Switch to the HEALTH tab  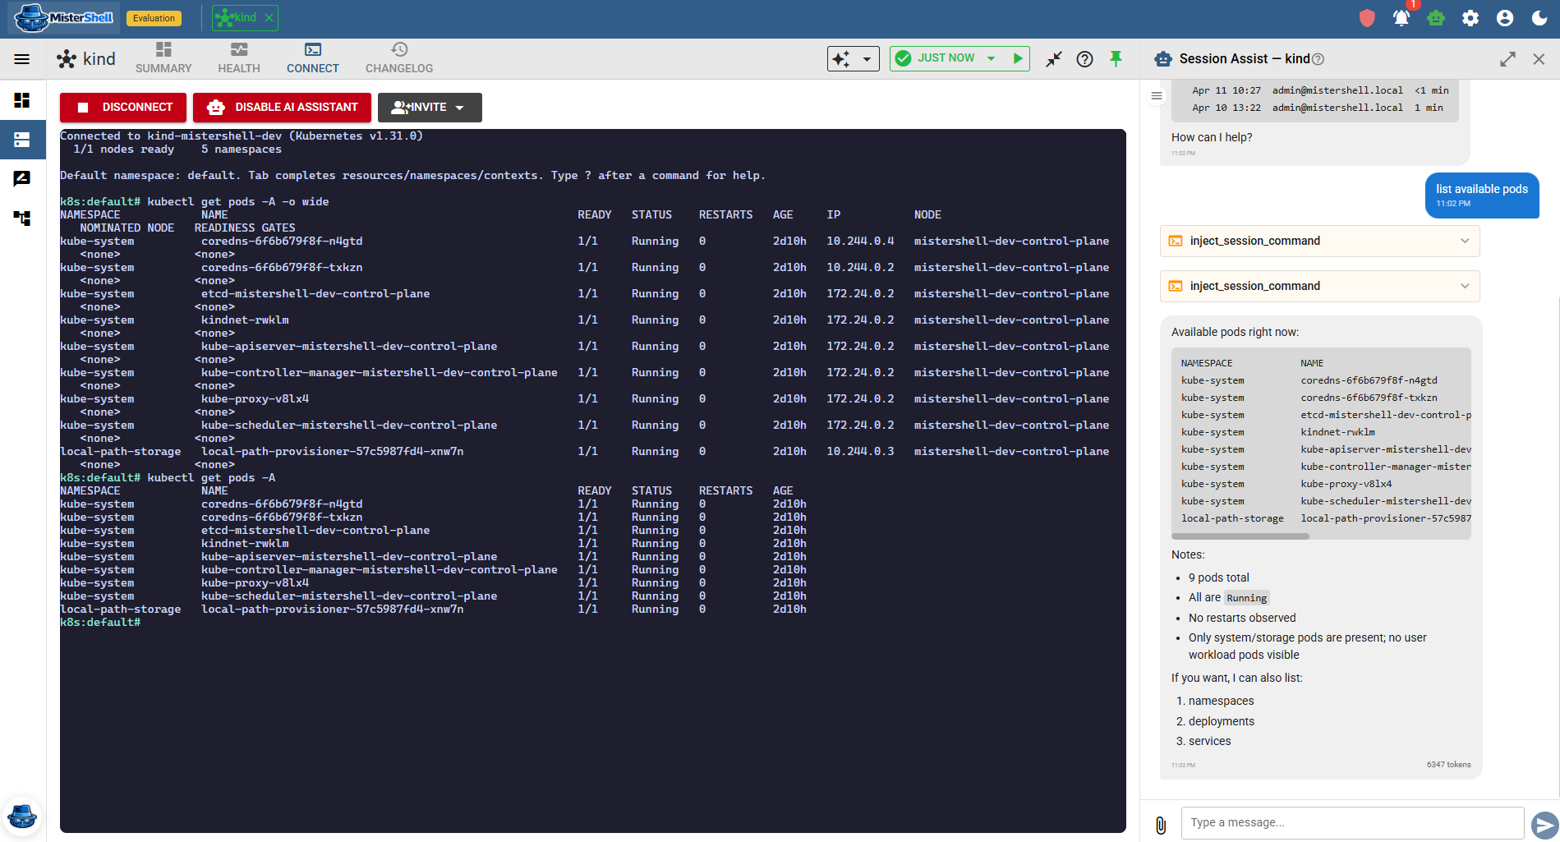(239, 59)
